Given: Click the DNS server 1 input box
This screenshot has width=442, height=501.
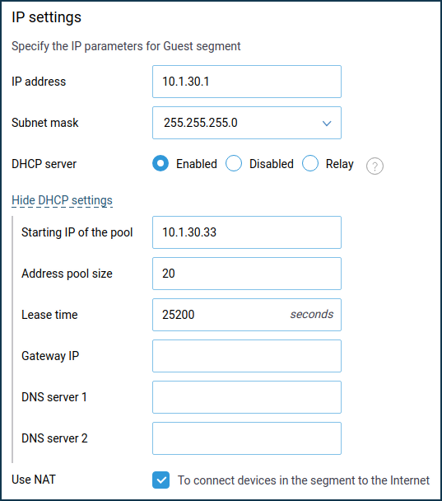Looking at the screenshot, I should click(247, 397).
